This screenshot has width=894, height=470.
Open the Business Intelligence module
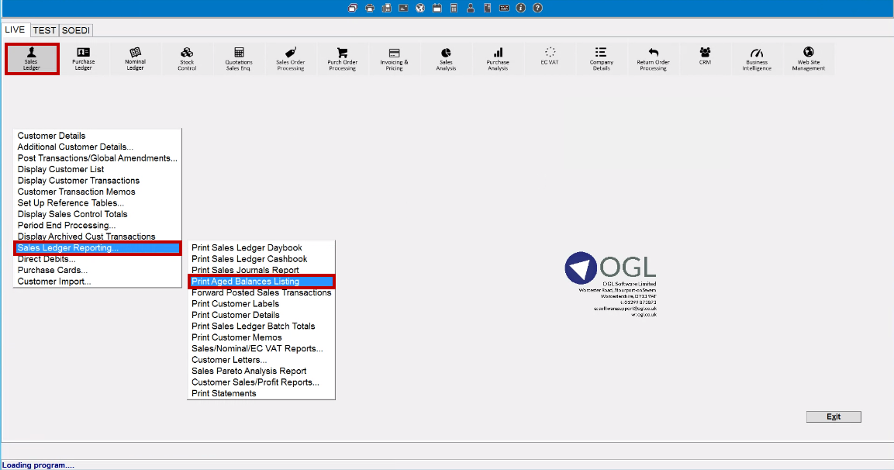click(x=758, y=59)
